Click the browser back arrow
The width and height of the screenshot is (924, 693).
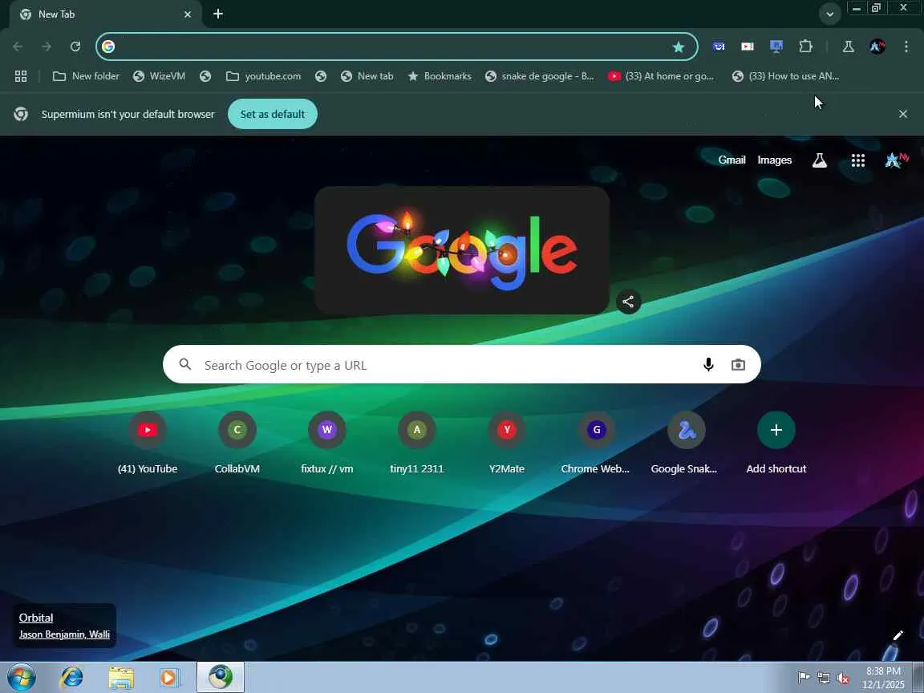(x=18, y=47)
